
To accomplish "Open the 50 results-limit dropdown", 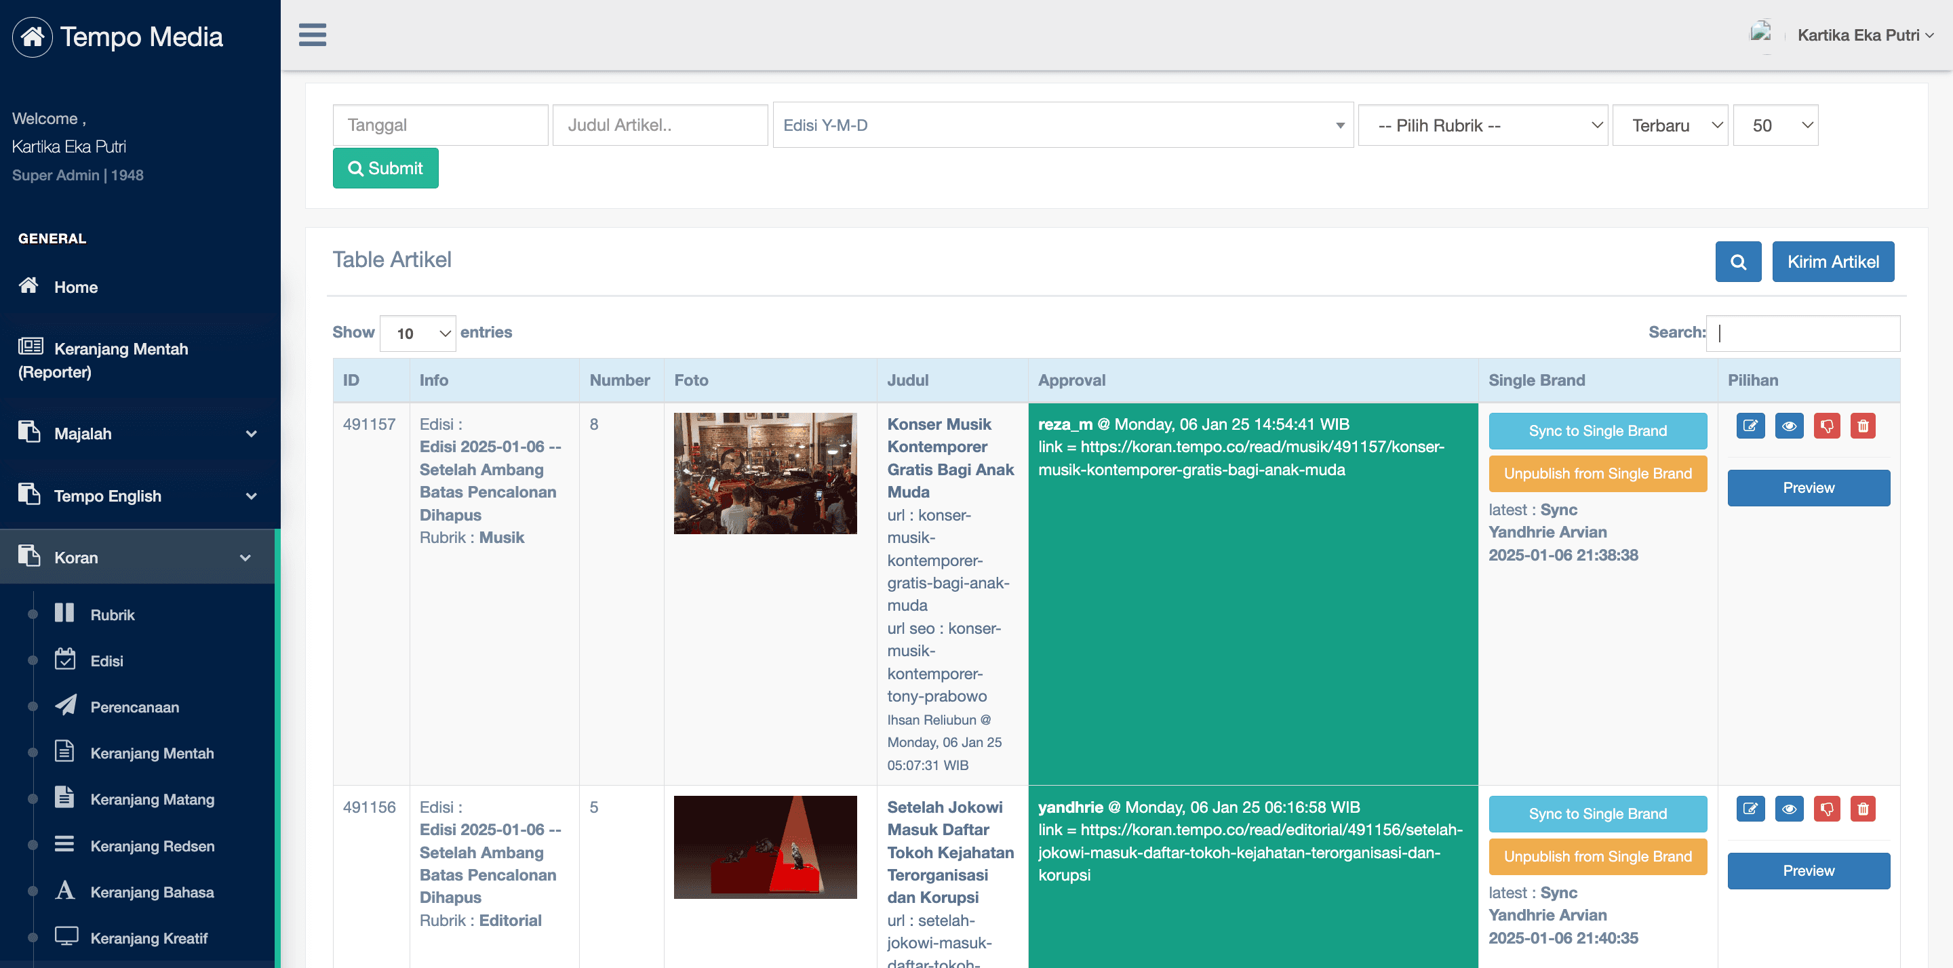I will pyautogui.click(x=1775, y=125).
